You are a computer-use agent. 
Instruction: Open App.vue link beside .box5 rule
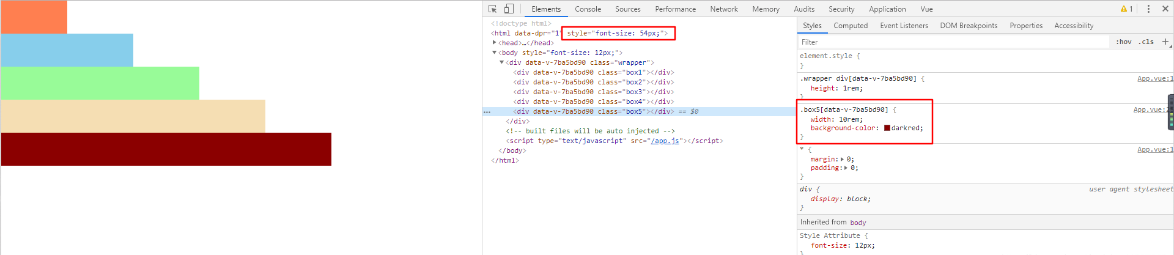point(1151,109)
